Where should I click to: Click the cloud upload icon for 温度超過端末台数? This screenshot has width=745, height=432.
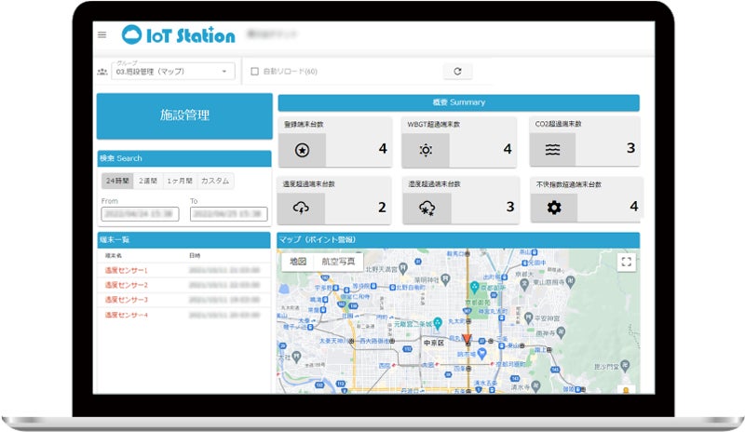pos(301,208)
